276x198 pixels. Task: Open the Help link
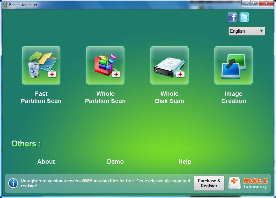[185, 162]
